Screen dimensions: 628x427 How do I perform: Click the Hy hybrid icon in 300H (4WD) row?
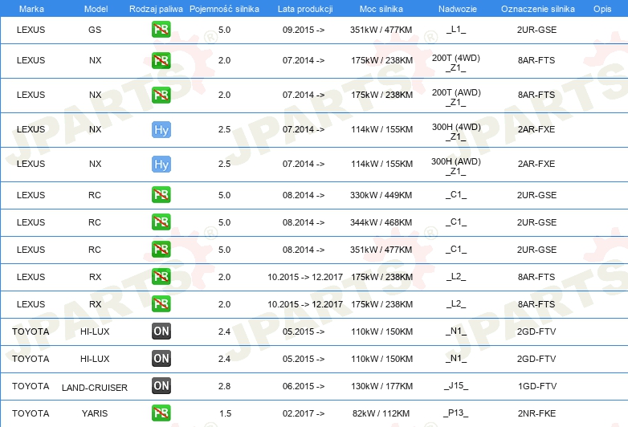[x=161, y=130]
